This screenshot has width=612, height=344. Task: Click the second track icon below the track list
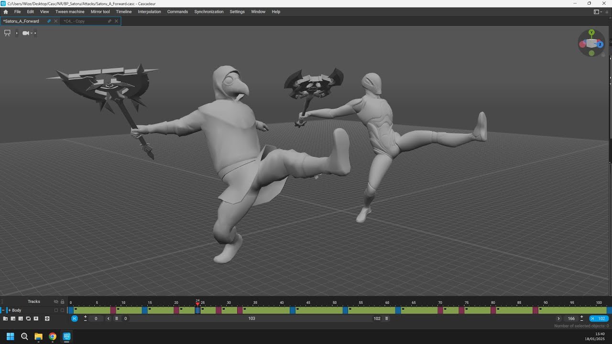coord(13,319)
